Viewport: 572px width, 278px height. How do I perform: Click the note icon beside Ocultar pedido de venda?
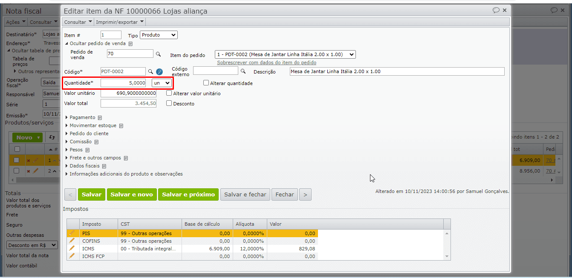coord(131,43)
